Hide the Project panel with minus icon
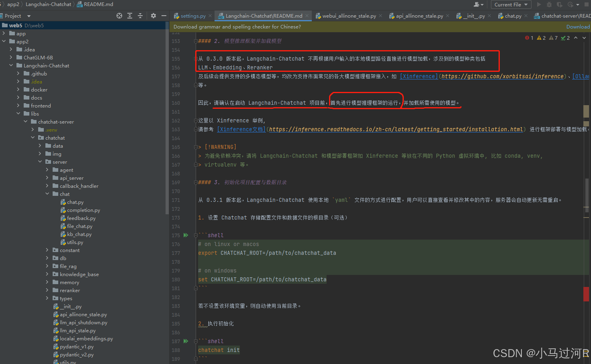The image size is (591, 364). [164, 16]
